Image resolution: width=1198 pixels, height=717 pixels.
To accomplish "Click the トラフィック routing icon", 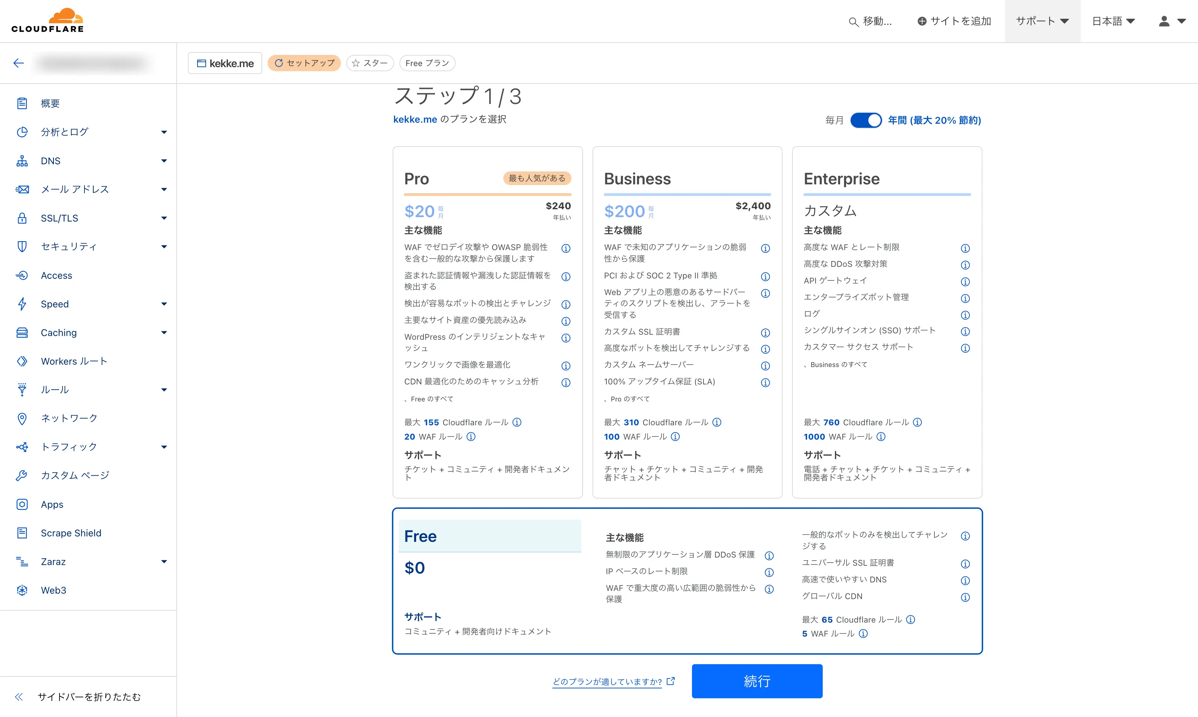I will [22, 447].
